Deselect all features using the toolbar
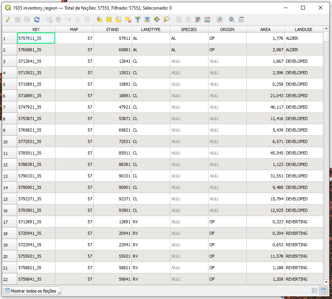 pyautogui.click(x=128, y=19)
